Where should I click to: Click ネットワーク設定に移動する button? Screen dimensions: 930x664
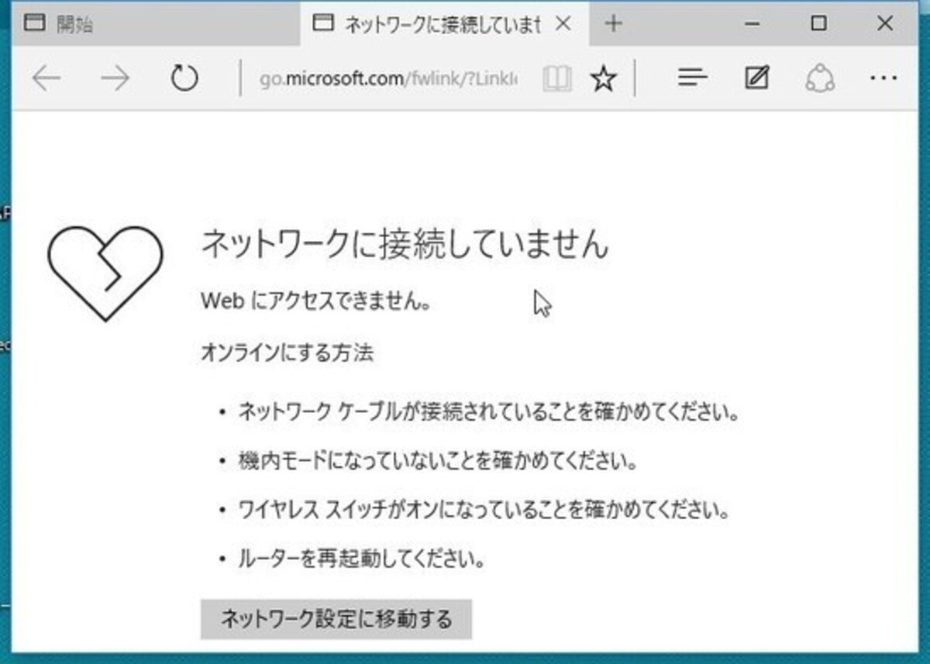[x=336, y=619]
